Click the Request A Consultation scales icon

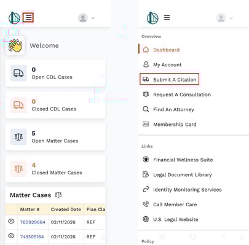click(146, 94)
